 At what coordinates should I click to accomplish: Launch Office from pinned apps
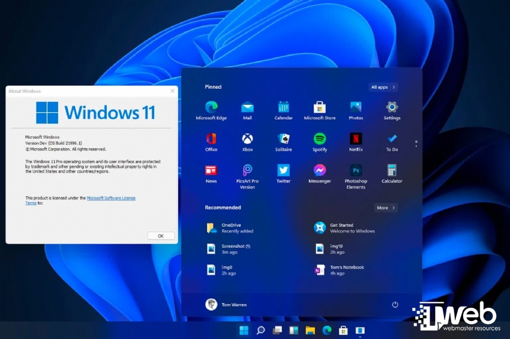(211, 142)
